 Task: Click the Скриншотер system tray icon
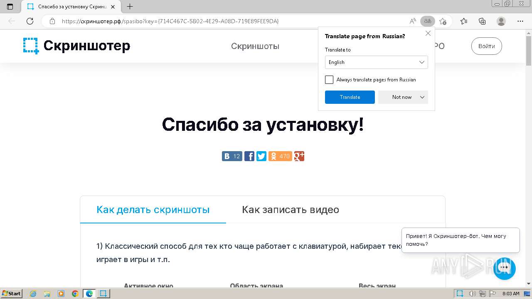pos(459,294)
